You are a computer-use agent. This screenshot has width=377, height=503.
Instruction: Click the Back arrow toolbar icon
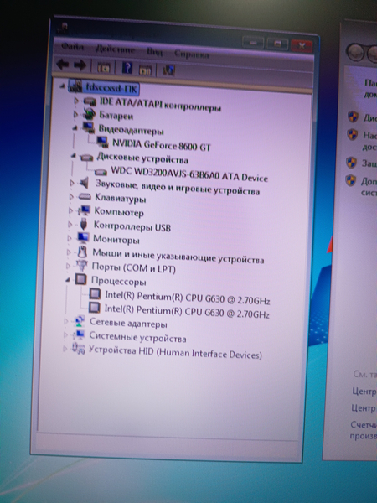click(x=62, y=65)
